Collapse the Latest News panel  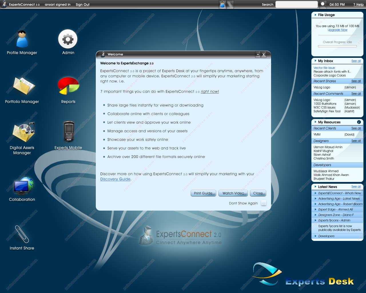(315, 187)
